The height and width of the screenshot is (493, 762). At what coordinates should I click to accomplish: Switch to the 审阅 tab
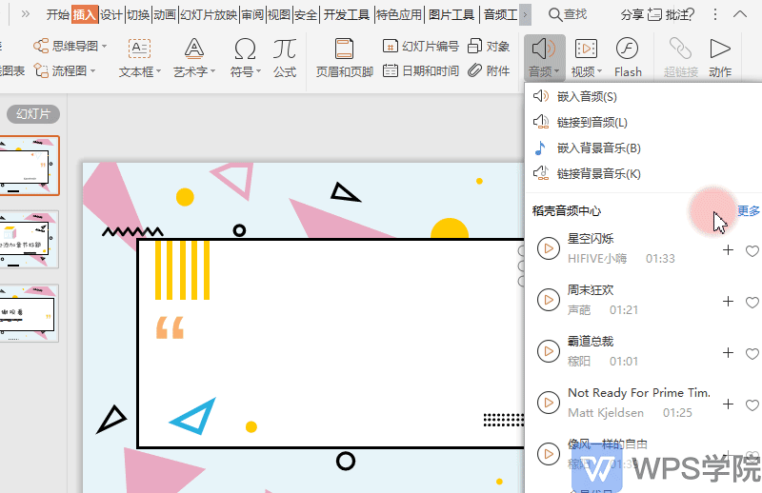252,14
